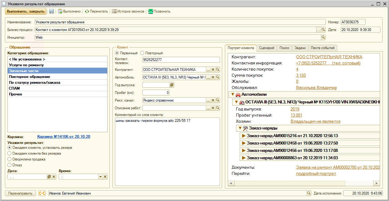Clear Рекл. канал field using X icon
Viewport: 389px width, 201px height.
(213, 100)
